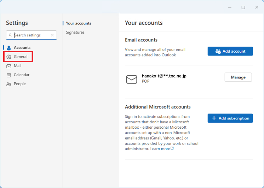This screenshot has height=188, width=264.
Task: Open the Signatures section
Action: coord(75,33)
